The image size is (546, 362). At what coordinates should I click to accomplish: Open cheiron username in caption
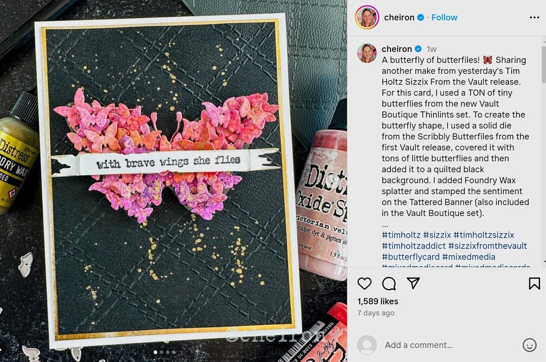point(396,49)
